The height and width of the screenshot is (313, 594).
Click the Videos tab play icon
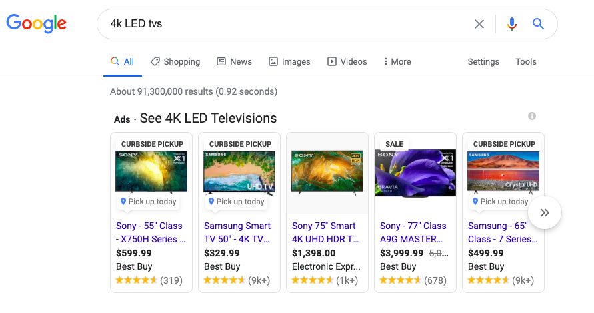(332, 61)
